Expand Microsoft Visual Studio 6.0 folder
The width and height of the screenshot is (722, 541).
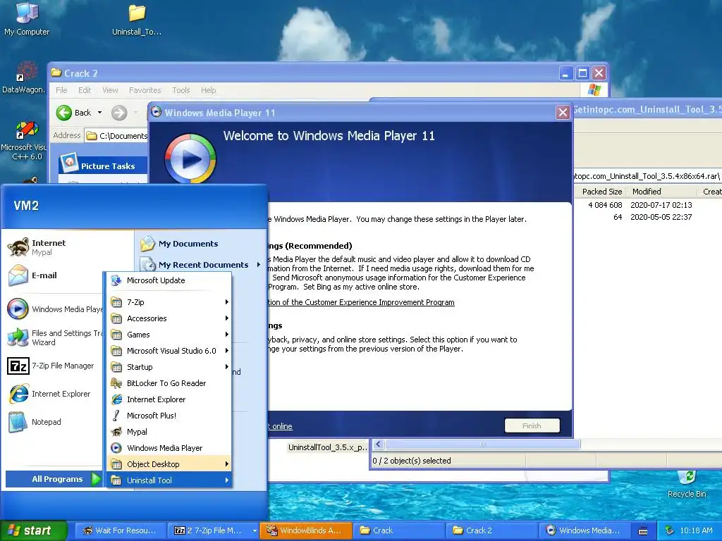click(x=169, y=351)
